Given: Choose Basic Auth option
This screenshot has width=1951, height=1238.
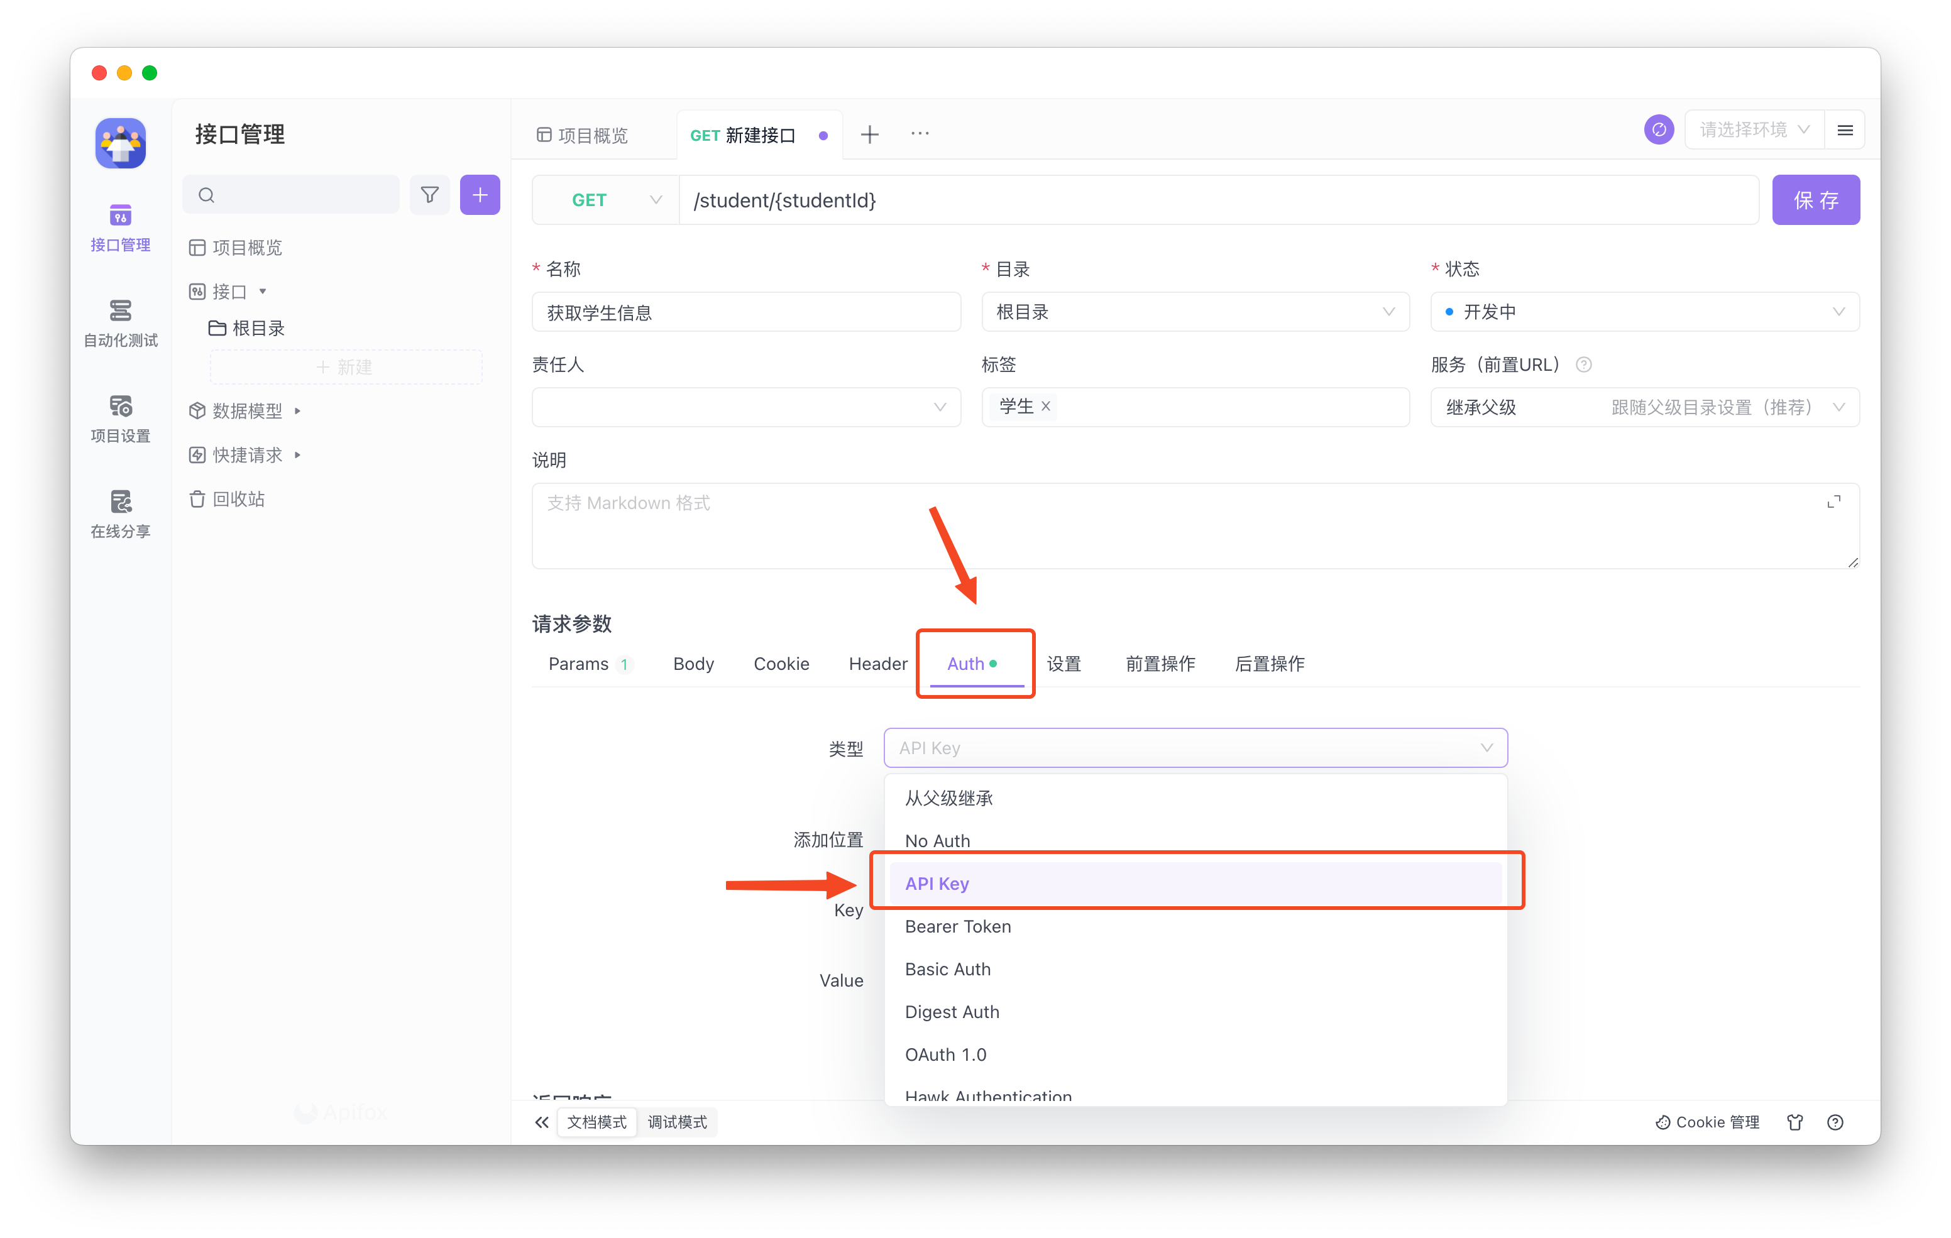Looking at the screenshot, I should click(x=1195, y=969).
